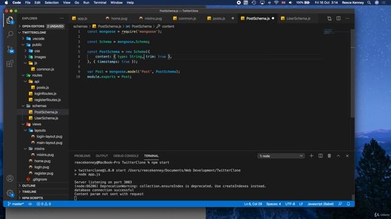Click PostSchema.js in the breadcrumb
Viewport: 391px width, 219px height.
coord(109,26)
